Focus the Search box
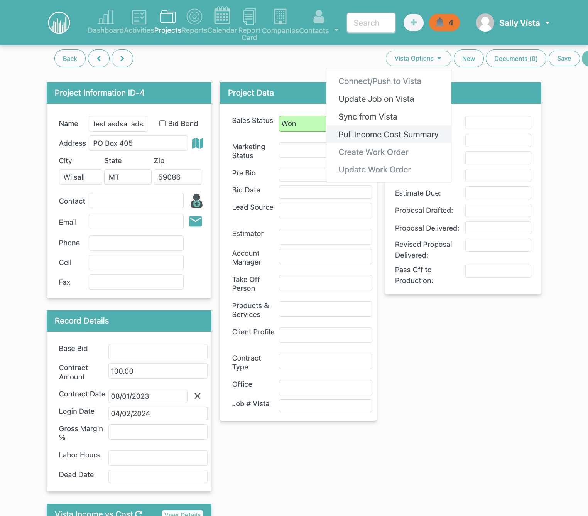Image resolution: width=588 pixels, height=516 pixels. (x=371, y=23)
